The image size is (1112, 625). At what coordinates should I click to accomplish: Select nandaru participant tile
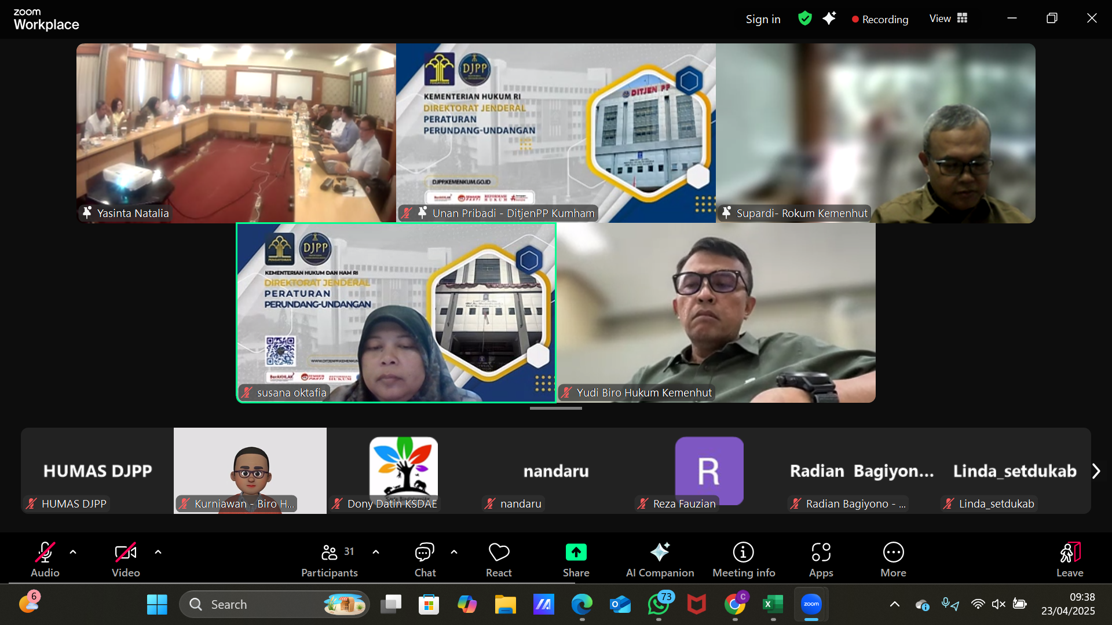[556, 470]
